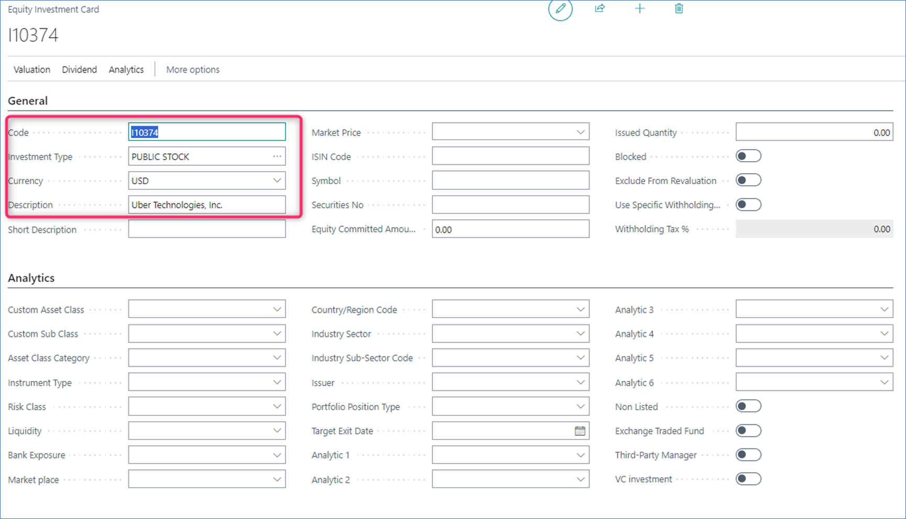Viewport: 906px width, 519px height.
Task: Click the Securities No field
Action: [x=510, y=205]
